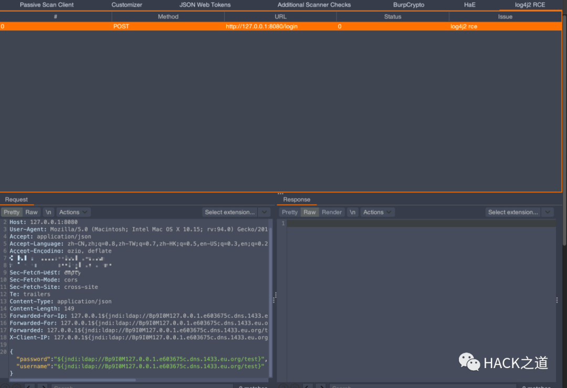Viewport: 567px width, 388px height.
Task: Open the Response Actions dropdown
Action: (x=377, y=212)
